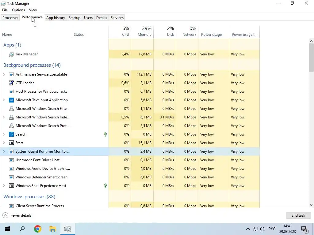Expand Windows Shell Experience Host group
The image size is (314, 235).
[4, 186]
